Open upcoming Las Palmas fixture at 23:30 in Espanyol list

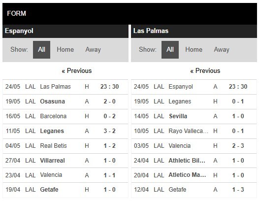click(x=65, y=87)
